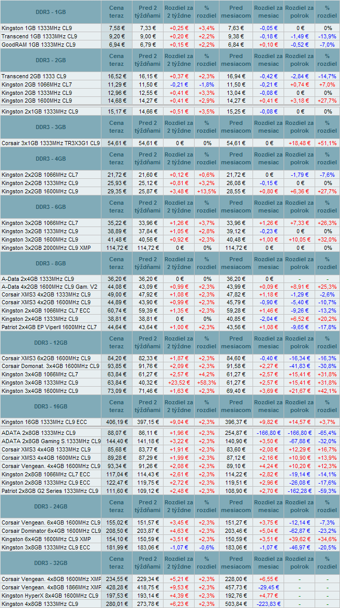Select Kingston 3x8GB 1333MHz CL9 ECC name
The width and height of the screenshot is (340, 608).
tap(46, 547)
